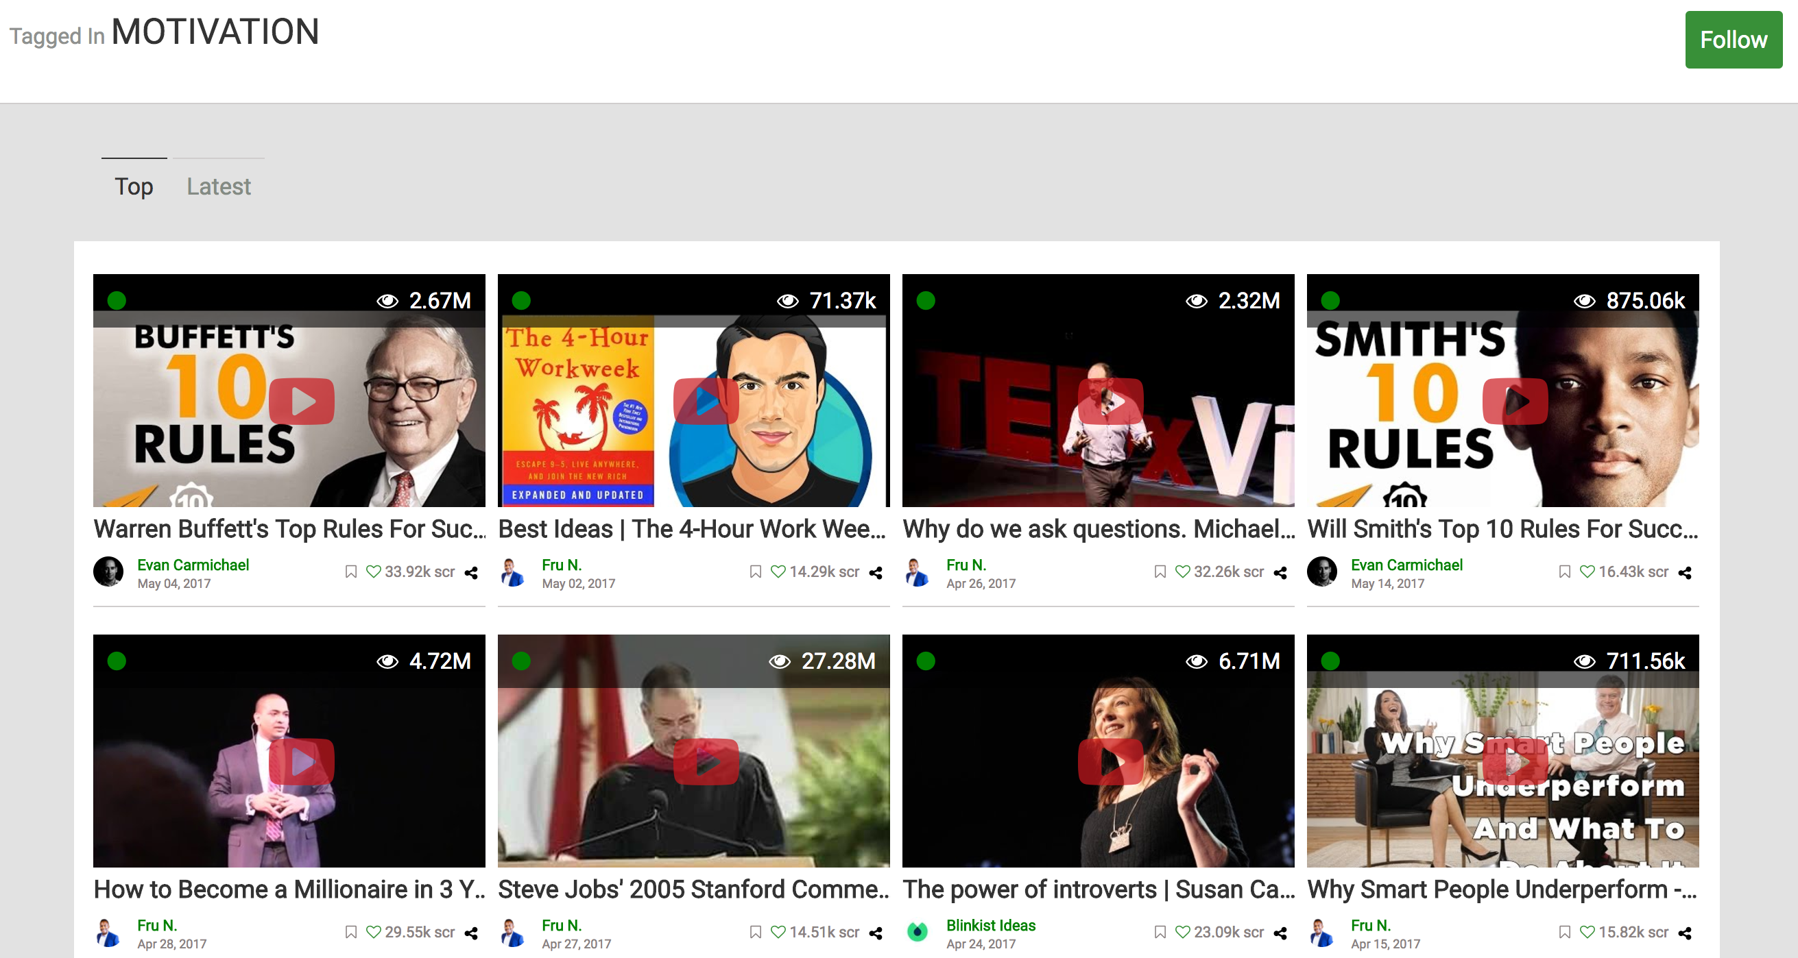This screenshot has width=1798, height=958.
Task: Open Blinkist Ideas author profile
Action: point(990,925)
